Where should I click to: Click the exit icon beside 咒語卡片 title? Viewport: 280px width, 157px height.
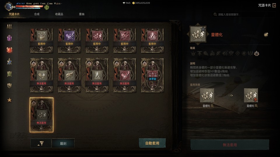[x=274, y=5]
